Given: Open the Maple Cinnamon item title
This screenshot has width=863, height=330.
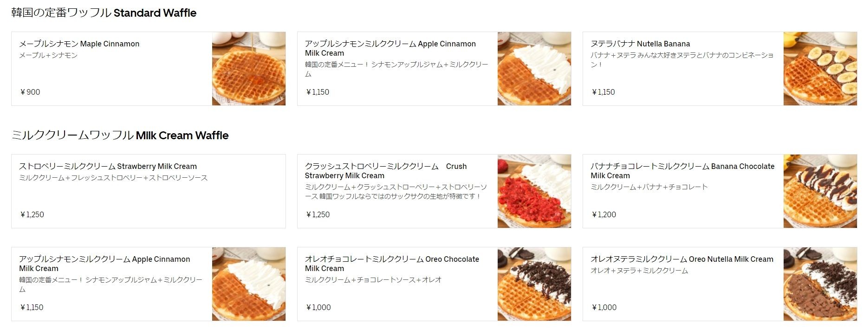Looking at the screenshot, I should 79,44.
